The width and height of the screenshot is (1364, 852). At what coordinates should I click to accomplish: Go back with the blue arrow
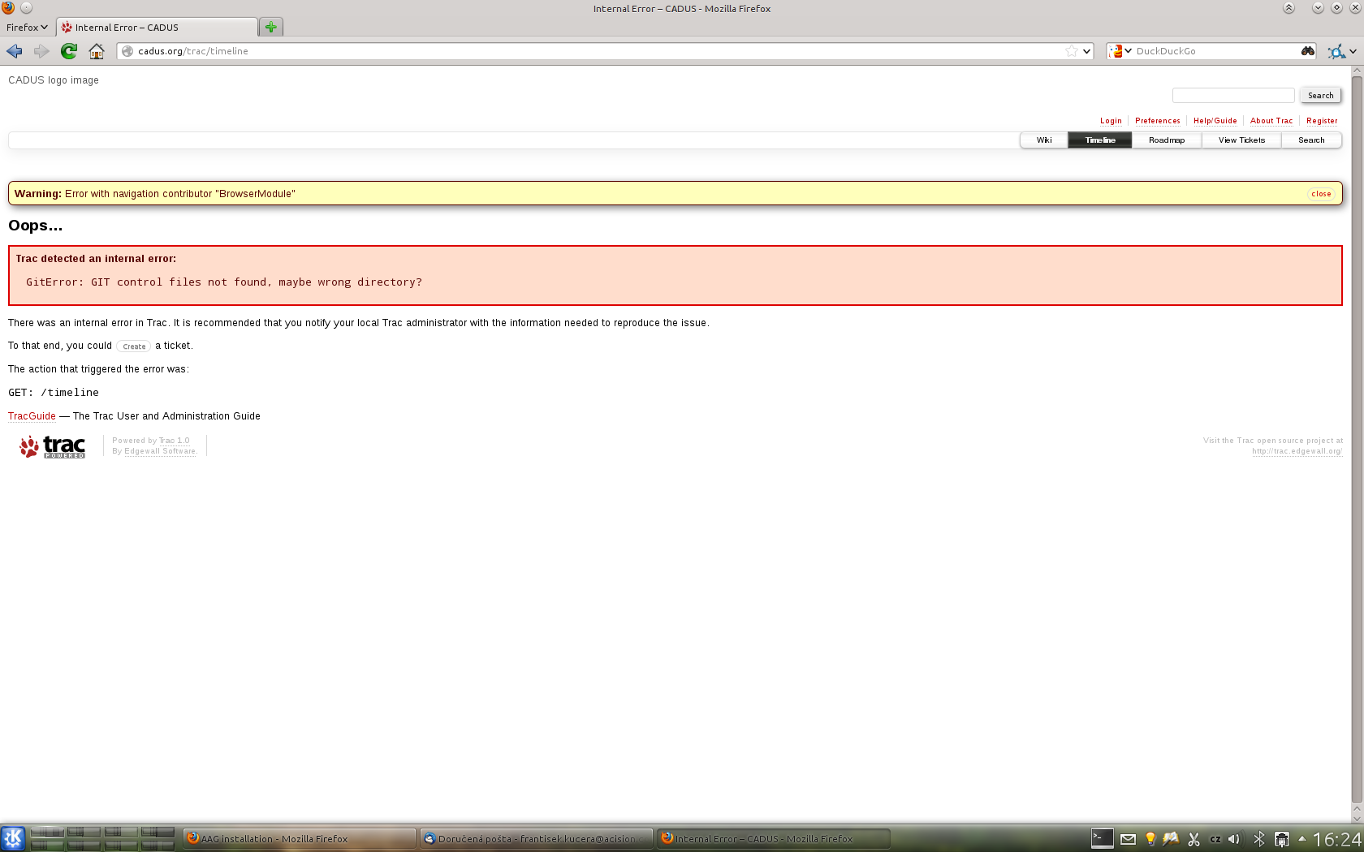(x=15, y=51)
